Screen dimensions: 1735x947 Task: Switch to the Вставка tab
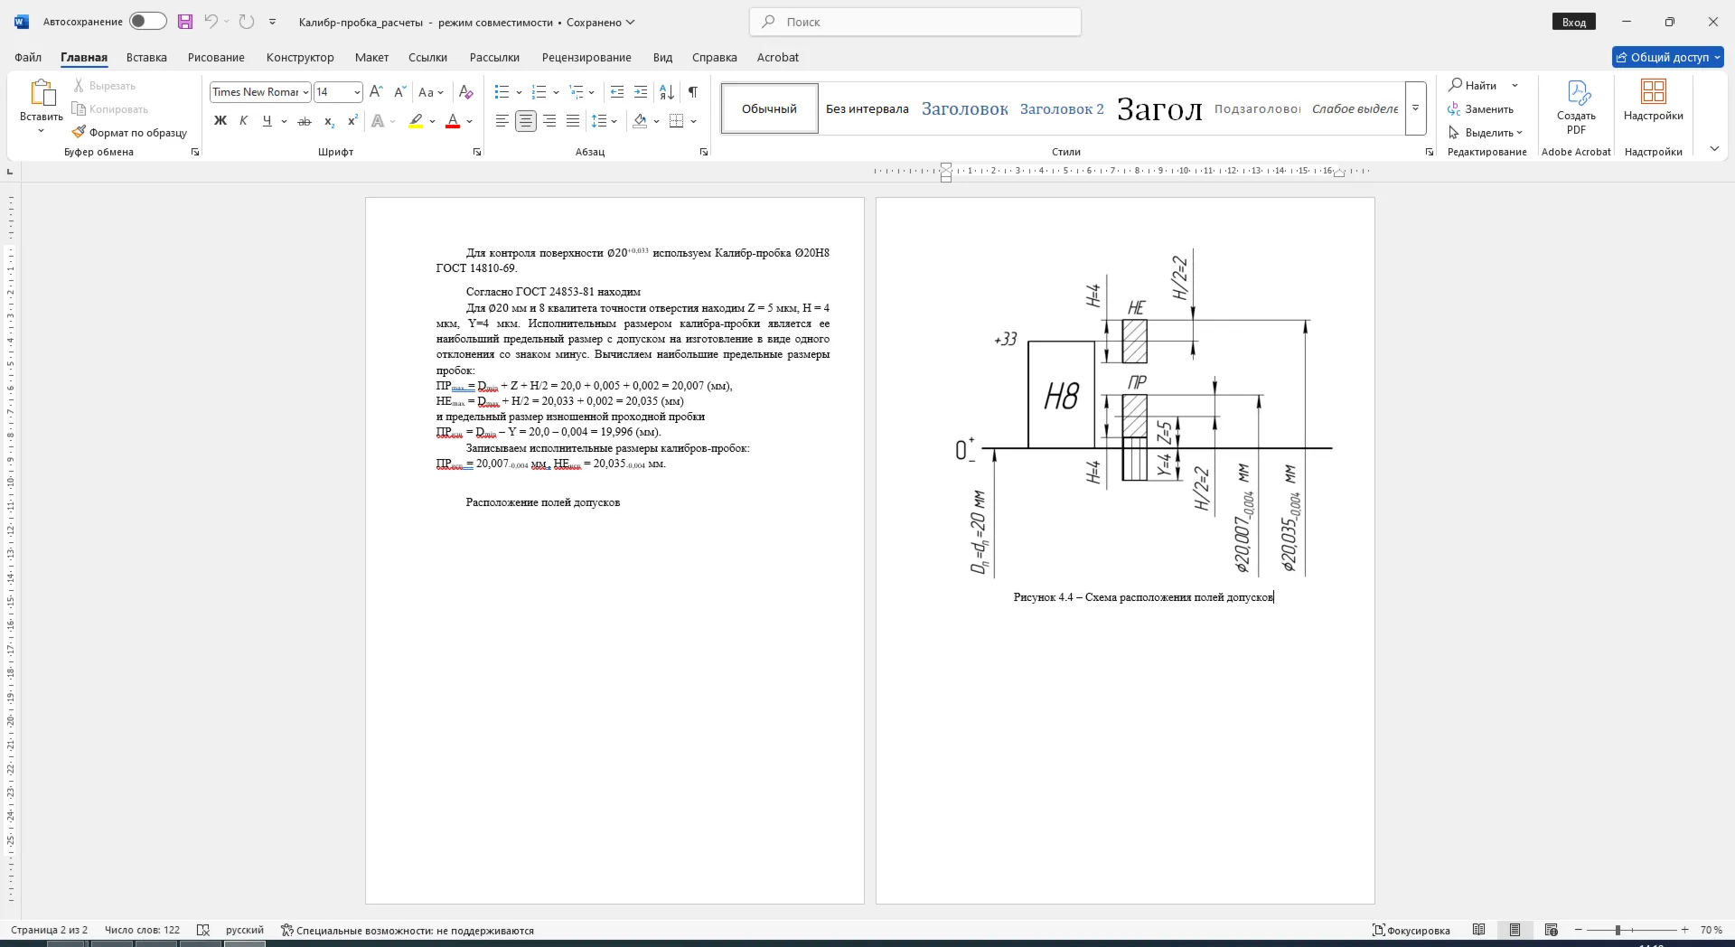click(x=146, y=57)
